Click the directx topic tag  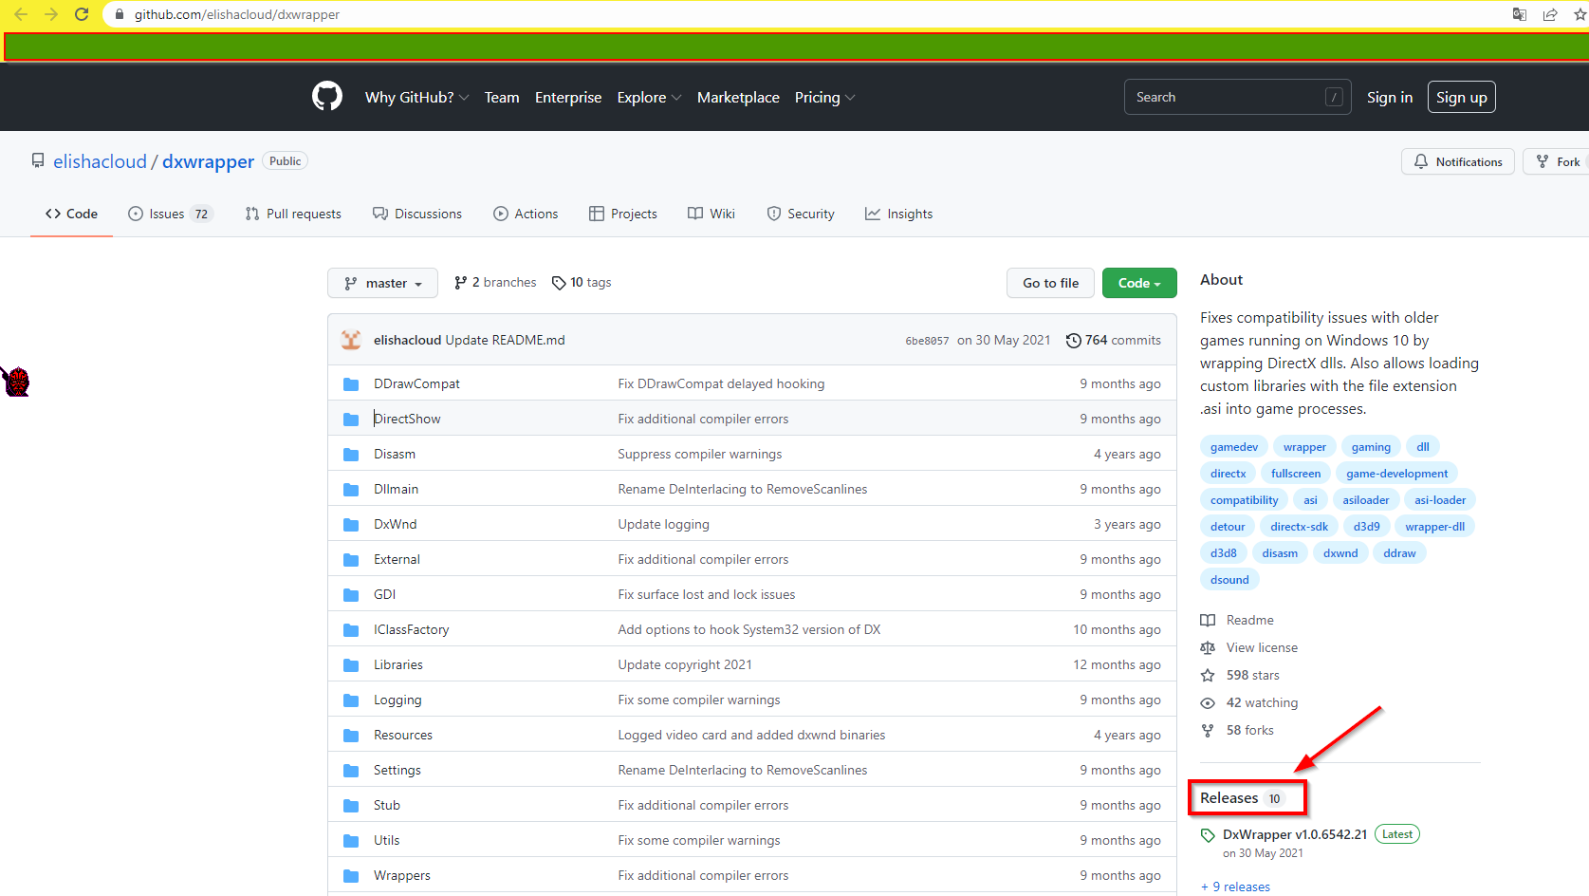coord(1228,474)
